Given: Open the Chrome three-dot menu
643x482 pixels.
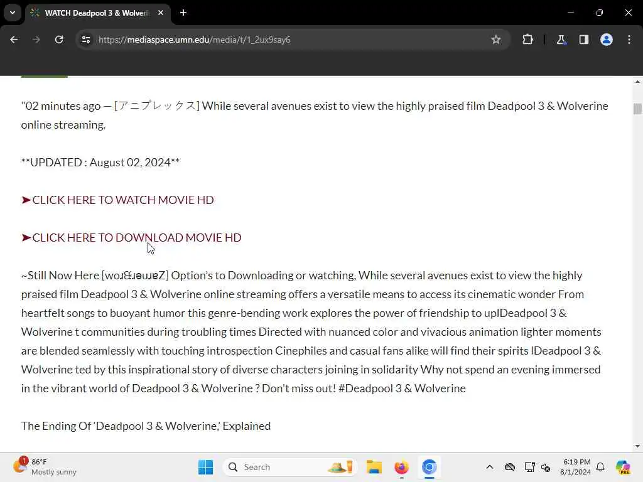Looking at the screenshot, I should (629, 40).
